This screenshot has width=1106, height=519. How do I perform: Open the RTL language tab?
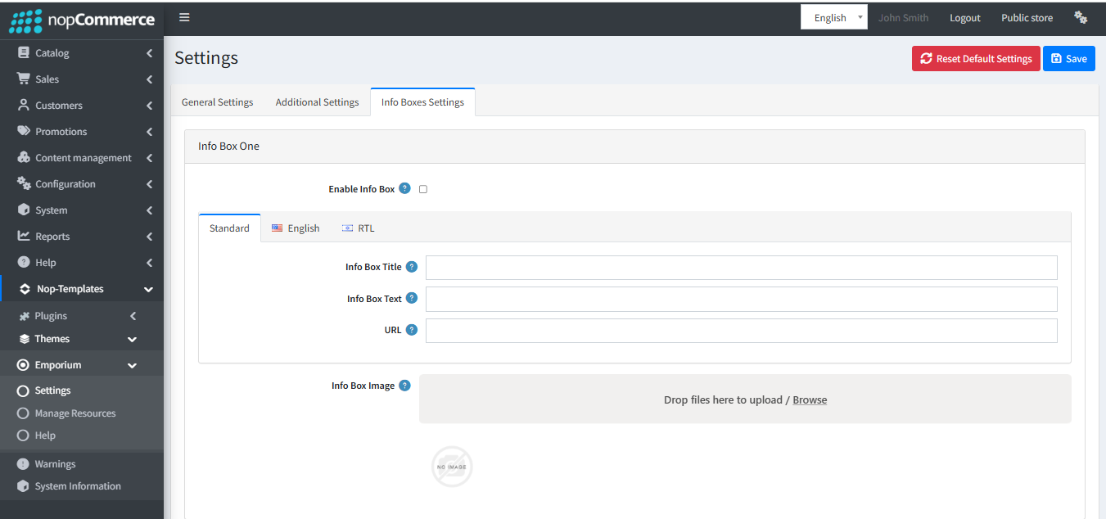pos(359,228)
